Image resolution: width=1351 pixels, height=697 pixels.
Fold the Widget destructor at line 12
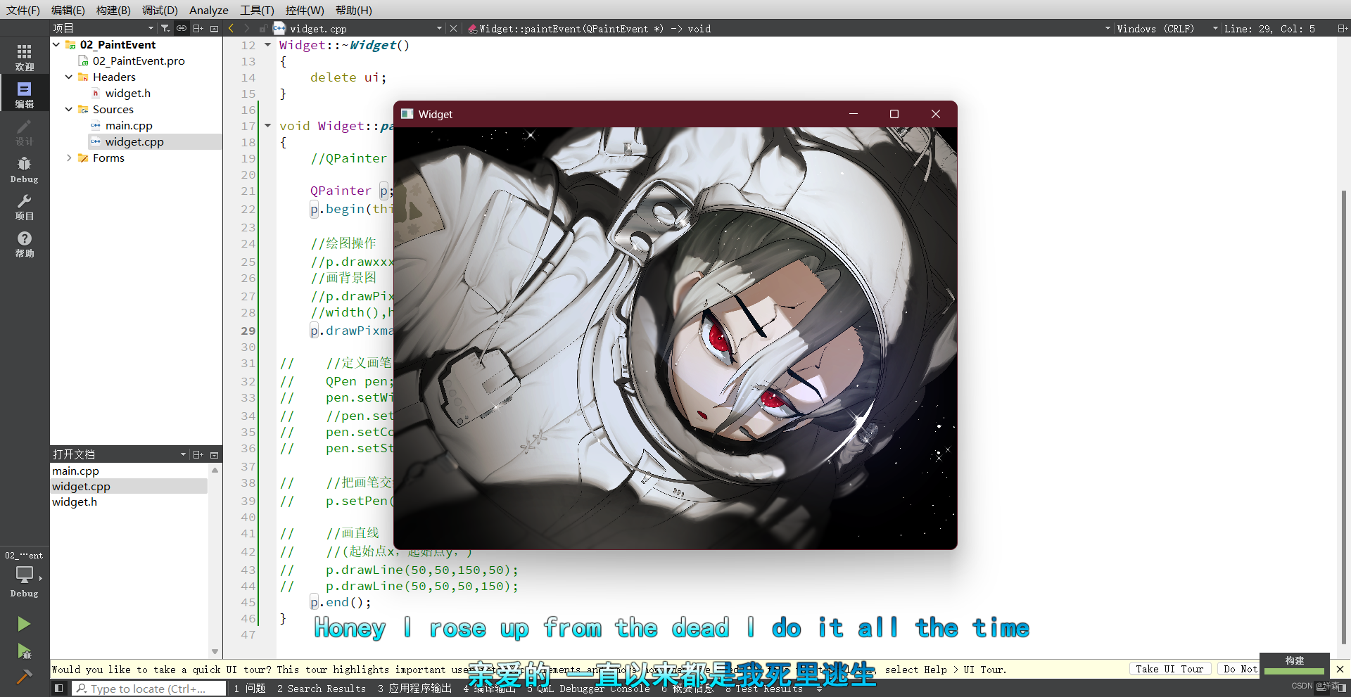tap(267, 45)
